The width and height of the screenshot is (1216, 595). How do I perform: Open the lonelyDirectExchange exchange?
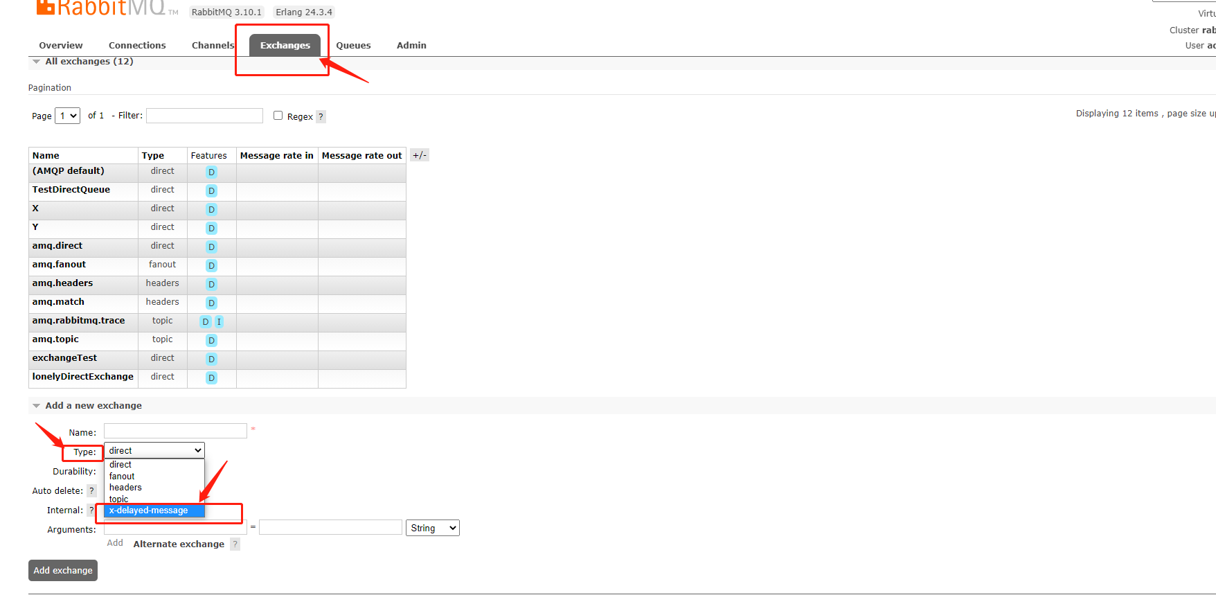click(82, 377)
